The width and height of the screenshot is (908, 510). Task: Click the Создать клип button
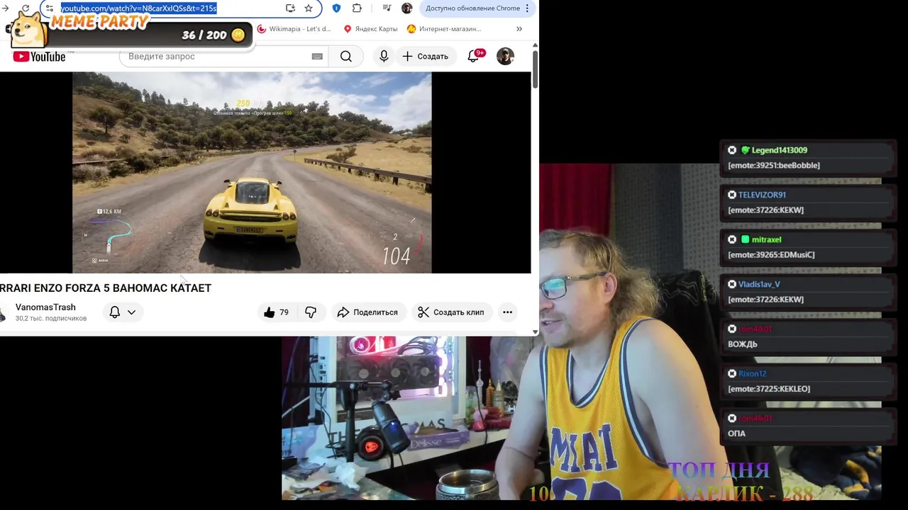point(451,312)
